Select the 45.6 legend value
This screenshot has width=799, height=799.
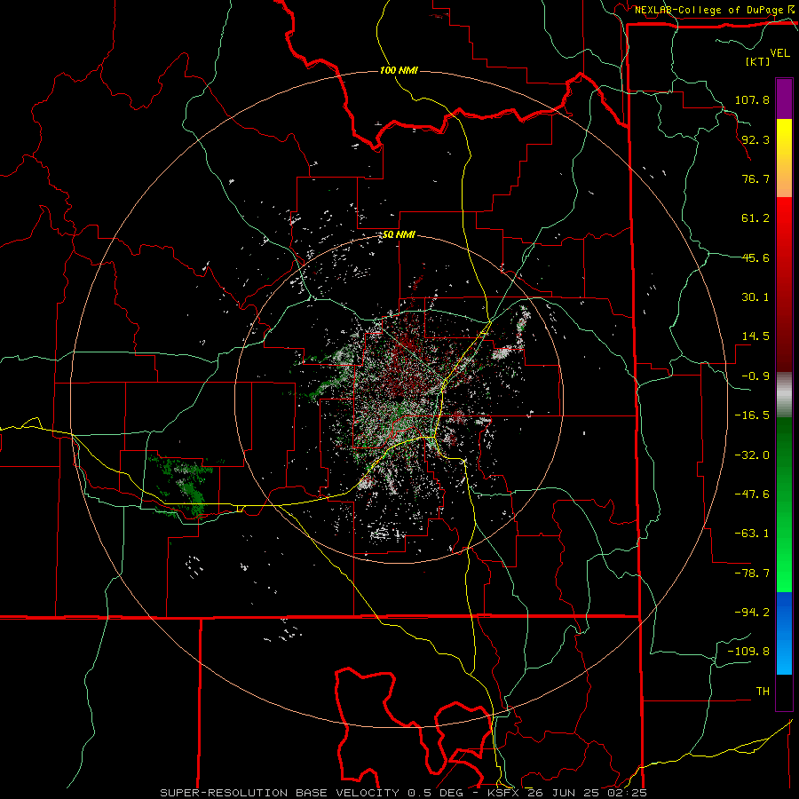(755, 257)
